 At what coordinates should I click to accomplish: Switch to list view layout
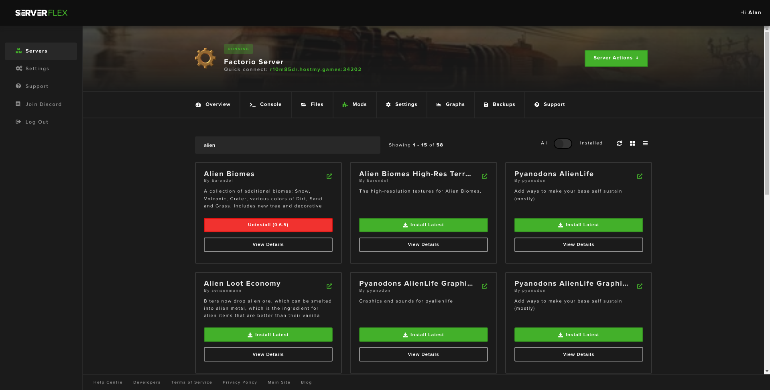(645, 143)
